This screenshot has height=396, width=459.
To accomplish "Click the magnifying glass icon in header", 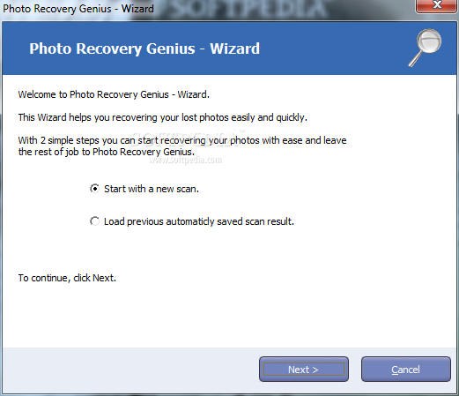I will click(x=426, y=48).
